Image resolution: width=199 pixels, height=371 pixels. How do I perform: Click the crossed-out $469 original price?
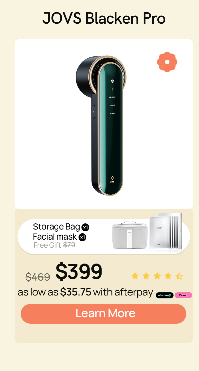[38, 277]
